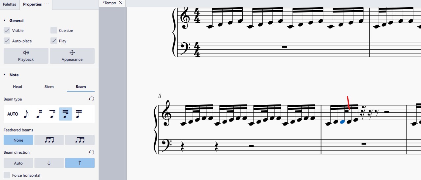Reset the beam type with undo arrow

[x=91, y=99]
